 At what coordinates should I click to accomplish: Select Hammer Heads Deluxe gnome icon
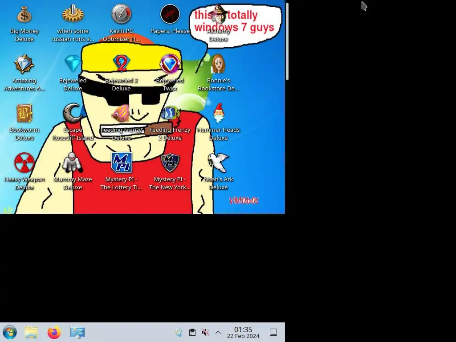[218, 113]
